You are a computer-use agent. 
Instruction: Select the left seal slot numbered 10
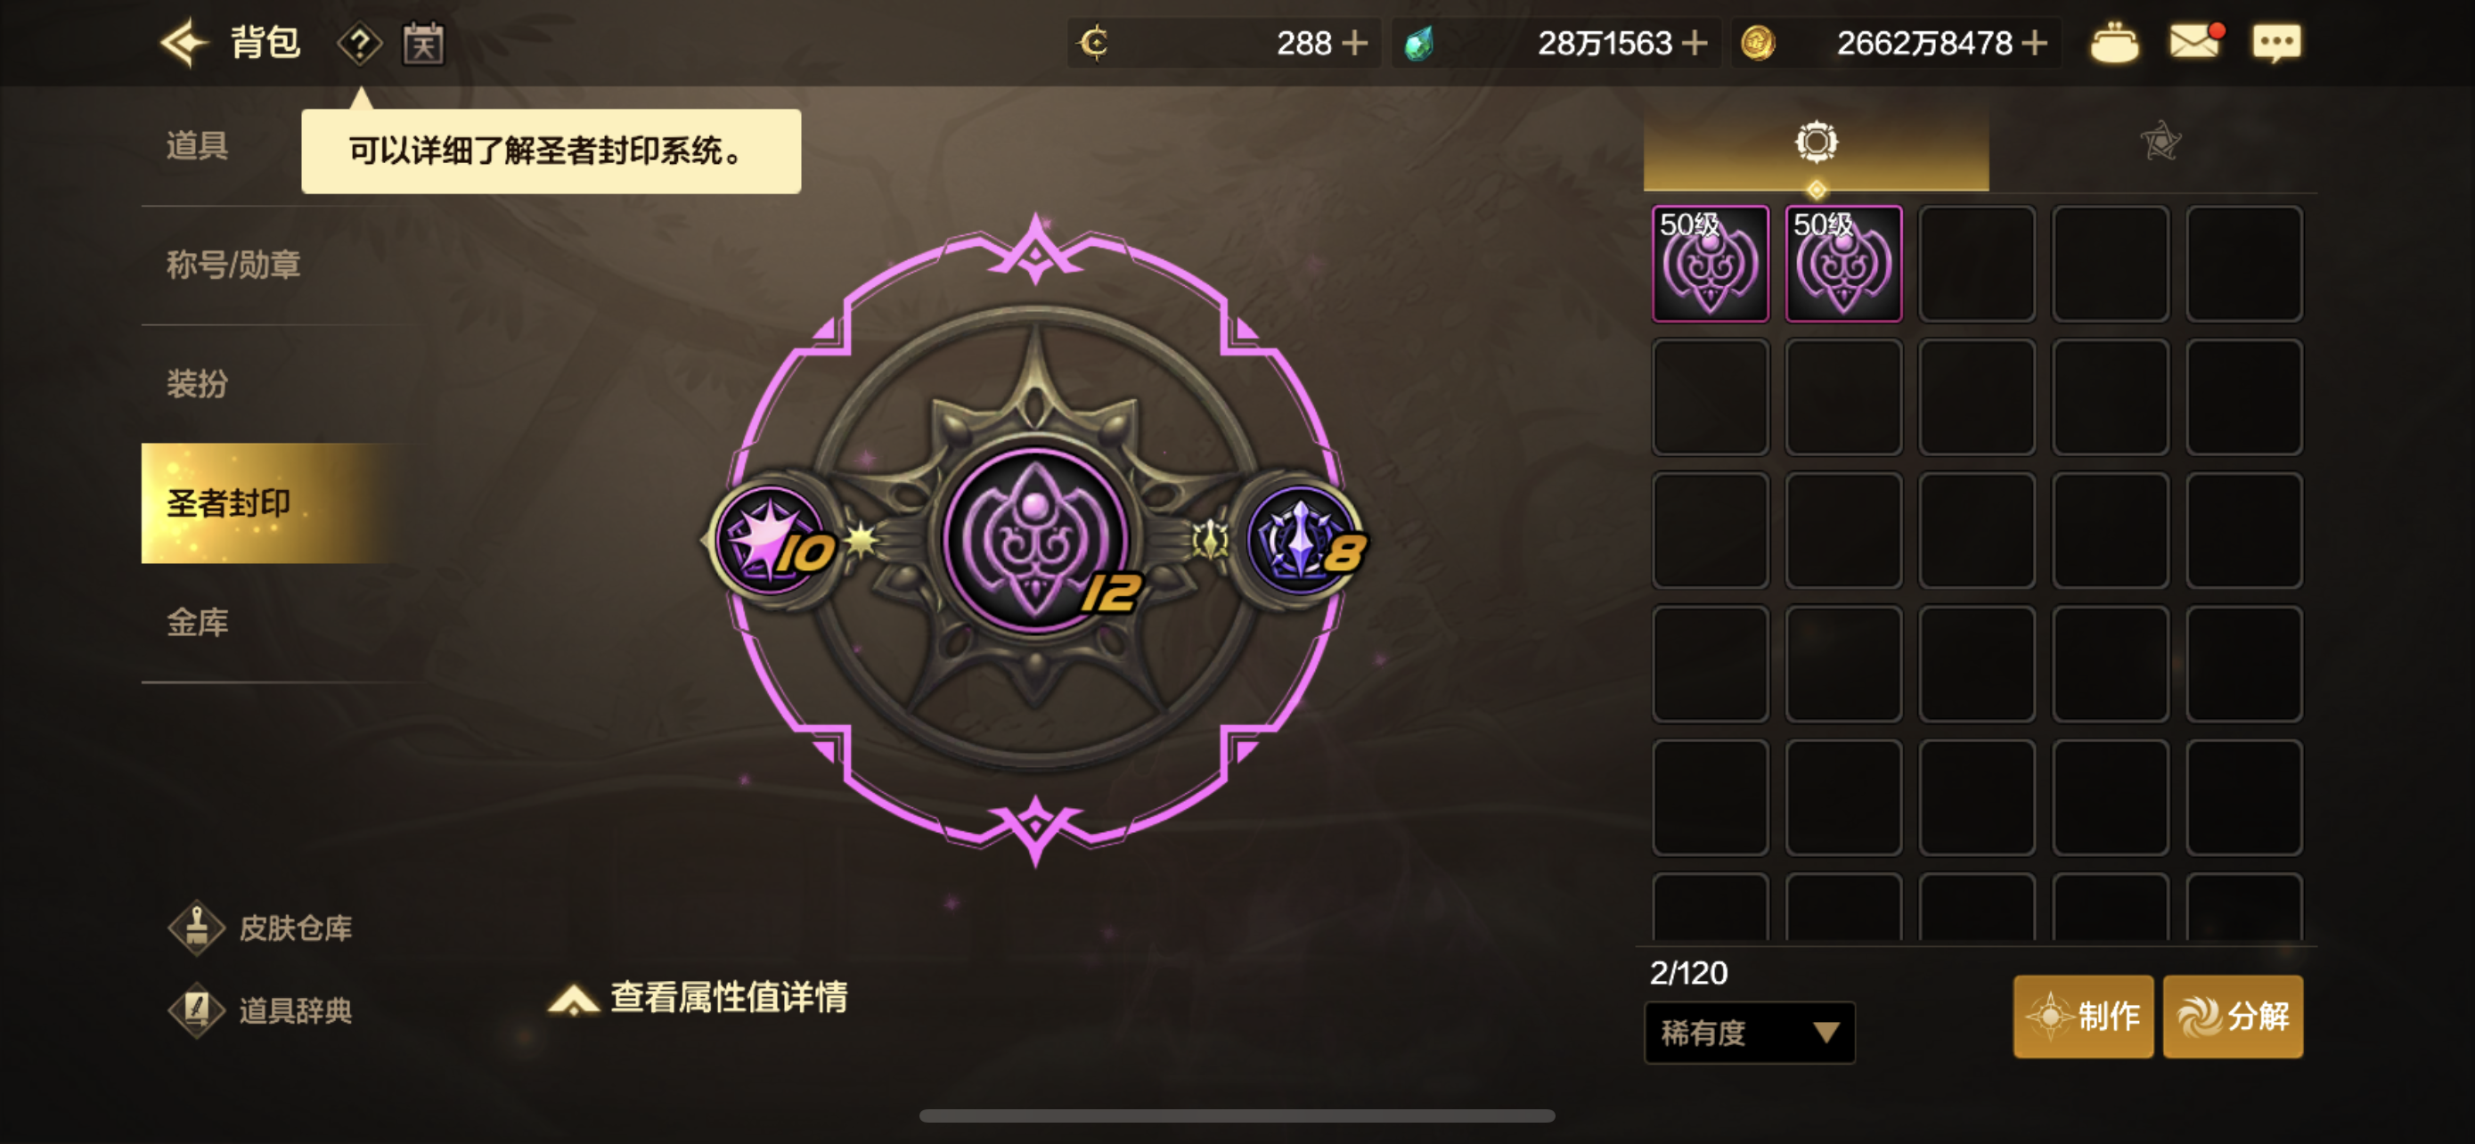click(x=772, y=540)
